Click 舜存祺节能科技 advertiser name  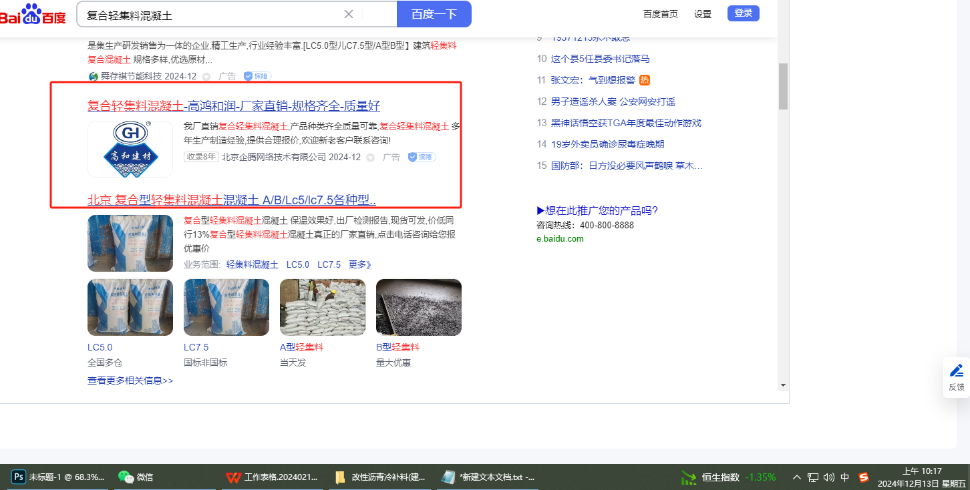pyautogui.click(x=132, y=77)
